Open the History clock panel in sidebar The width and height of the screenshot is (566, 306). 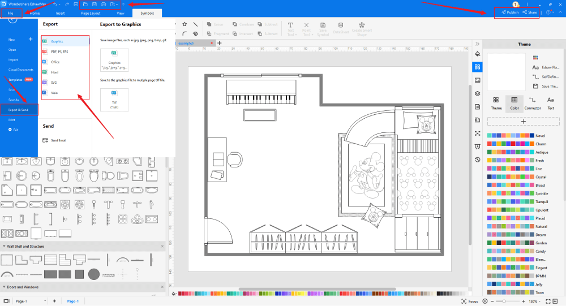(x=477, y=160)
